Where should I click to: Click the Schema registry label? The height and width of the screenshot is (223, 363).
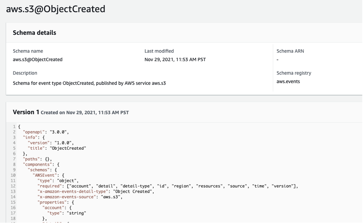pos(294,73)
